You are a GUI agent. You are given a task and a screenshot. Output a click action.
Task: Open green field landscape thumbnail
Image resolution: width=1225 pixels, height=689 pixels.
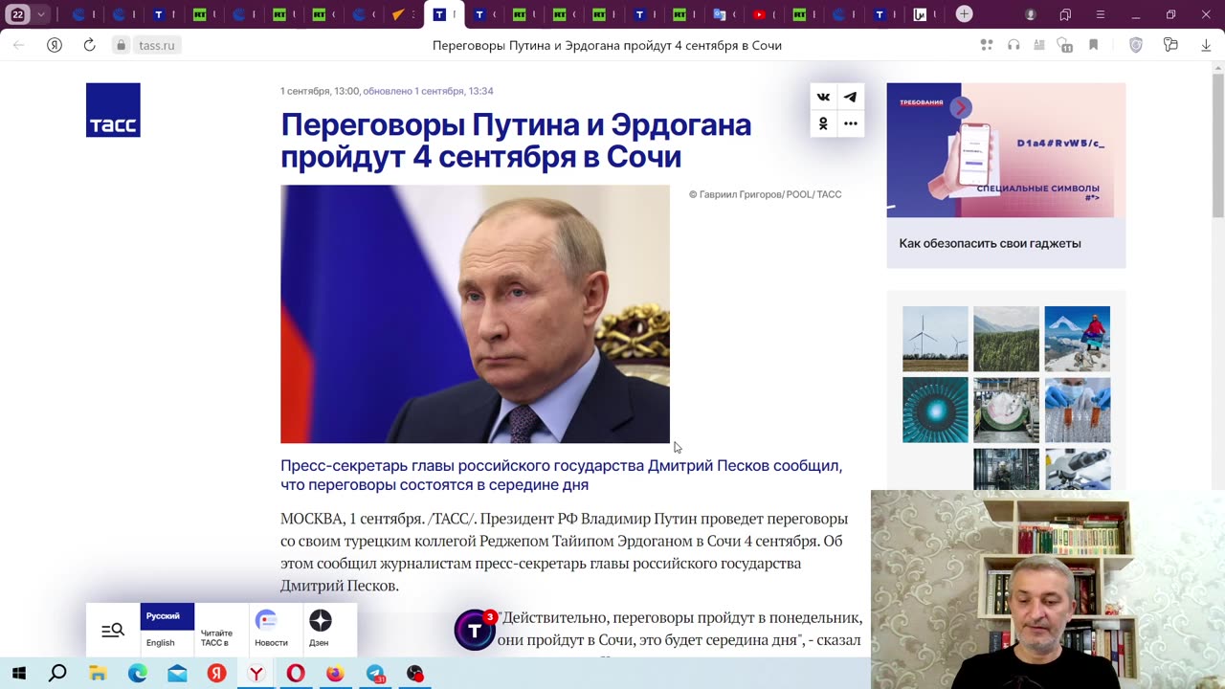coord(1006,339)
